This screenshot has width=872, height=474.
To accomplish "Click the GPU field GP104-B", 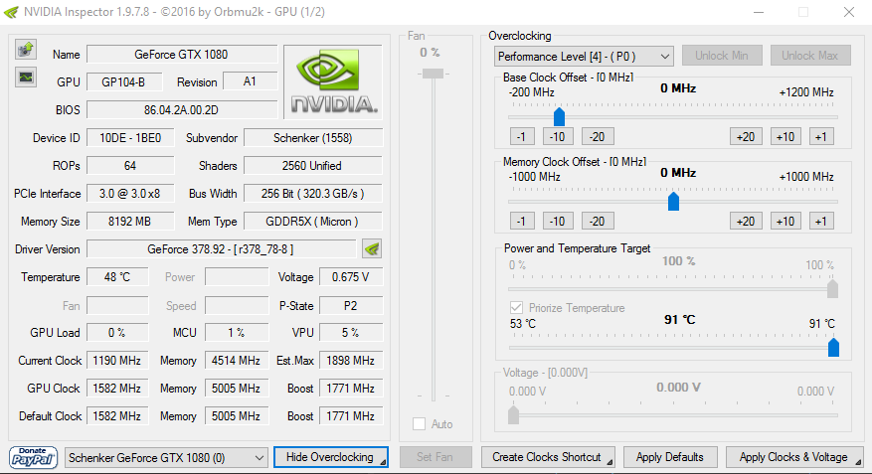I will pyautogui.click(x=124, y=82).
